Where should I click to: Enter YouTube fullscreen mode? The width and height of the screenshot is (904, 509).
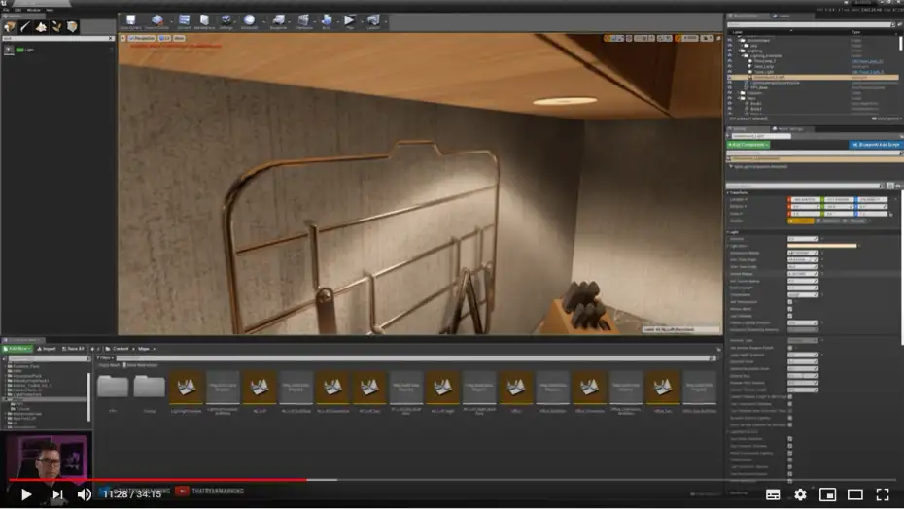pyautogui.click(x=883, y=494)
